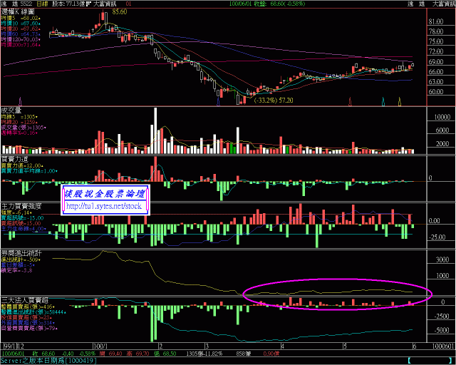Select the 自營商買賣超(張)=79 legend entry
456x365 pixels.
click(x=29, y=329)
